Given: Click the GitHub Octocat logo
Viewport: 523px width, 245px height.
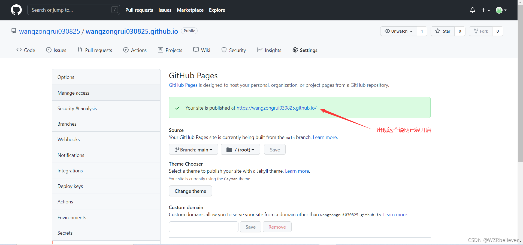Looking at the screenshot, I should (16, 10).
